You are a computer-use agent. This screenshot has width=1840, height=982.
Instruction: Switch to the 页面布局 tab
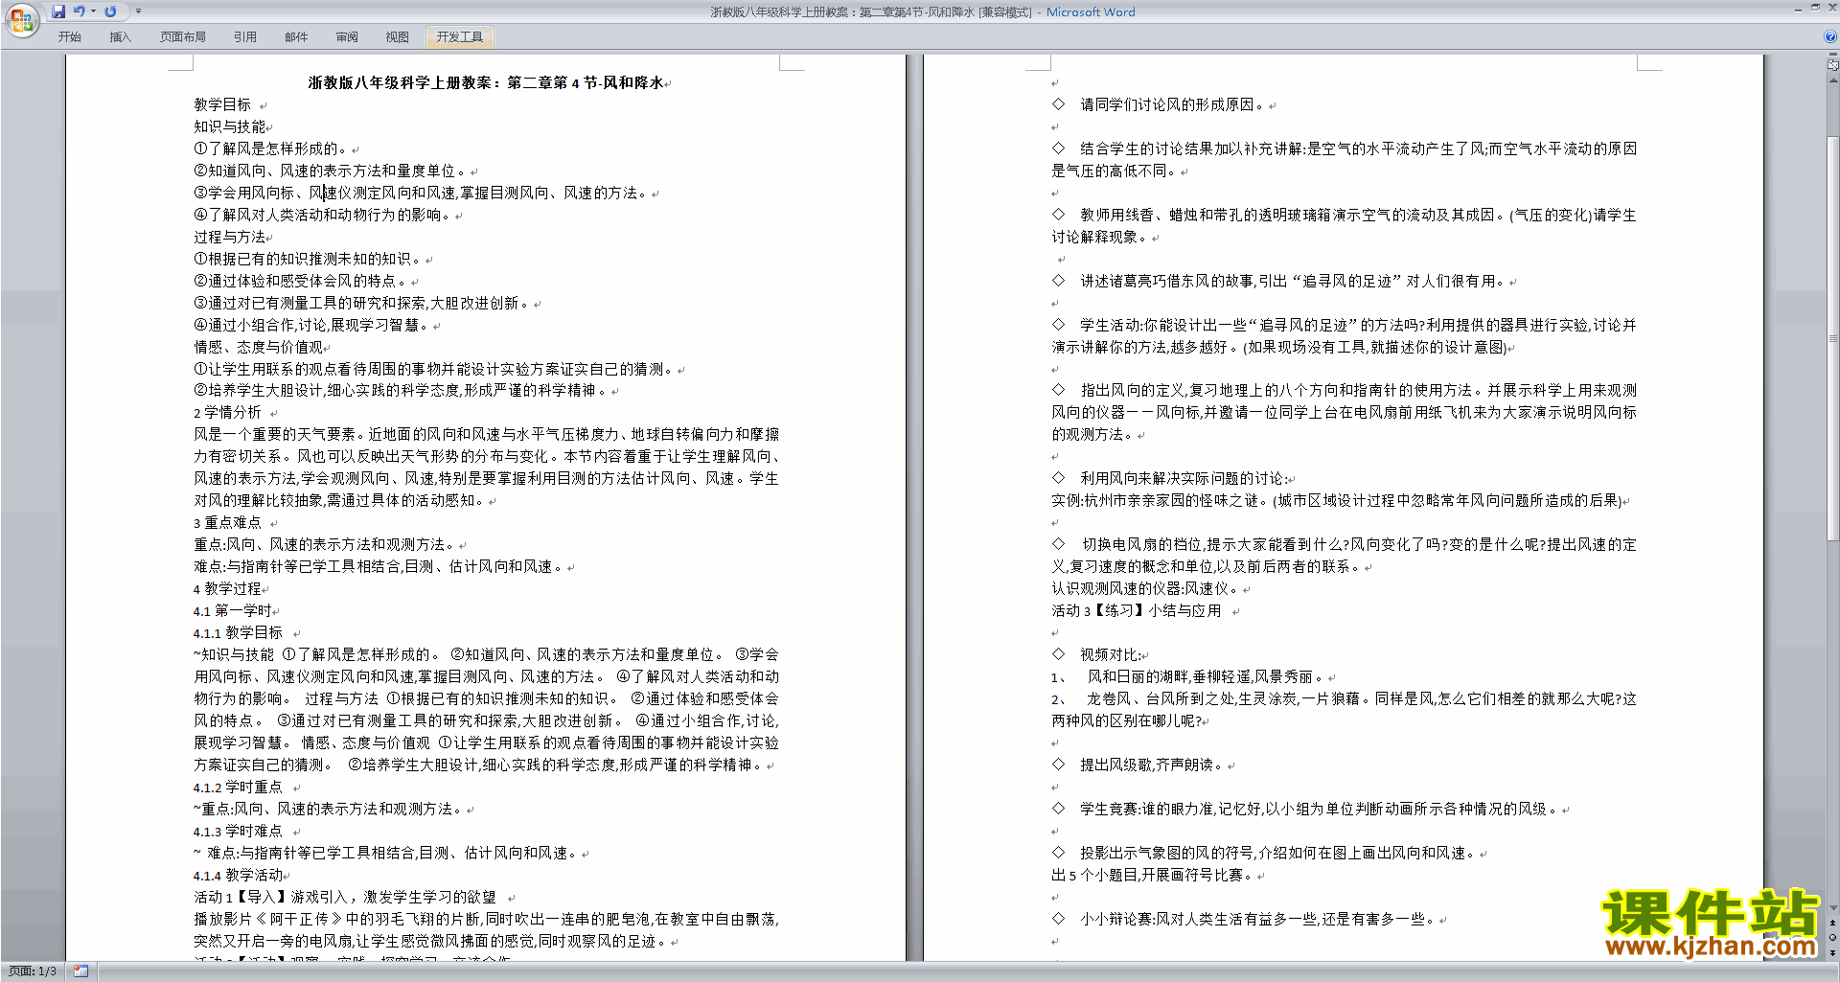pos(182,37)
